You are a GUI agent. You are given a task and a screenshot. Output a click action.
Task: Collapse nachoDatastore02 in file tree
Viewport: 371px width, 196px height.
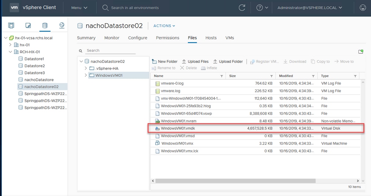click(x=81, y=61)
